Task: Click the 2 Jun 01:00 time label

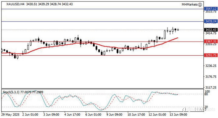Action: tap(30, 115)
